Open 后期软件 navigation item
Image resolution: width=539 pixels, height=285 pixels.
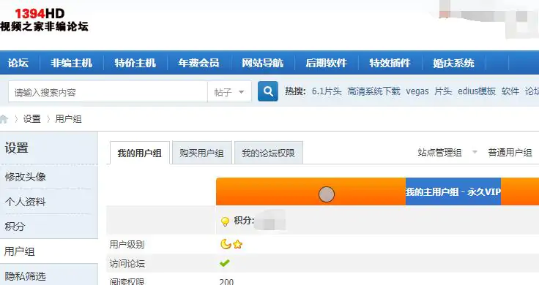(326, 63)
